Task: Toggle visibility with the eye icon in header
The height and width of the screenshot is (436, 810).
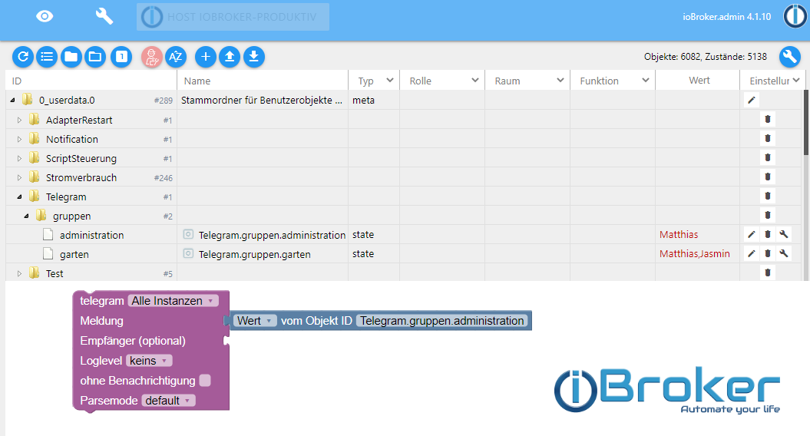Action: (45, 16)
